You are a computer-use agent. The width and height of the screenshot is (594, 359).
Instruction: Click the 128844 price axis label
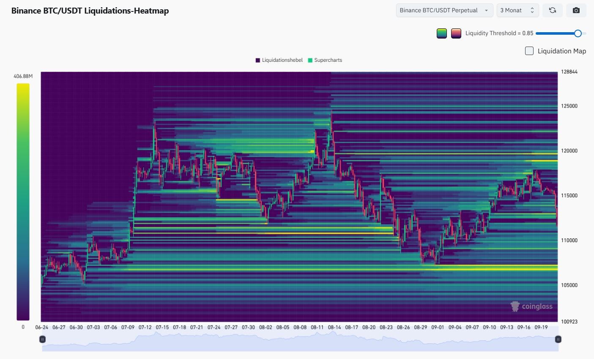point(569,72)
